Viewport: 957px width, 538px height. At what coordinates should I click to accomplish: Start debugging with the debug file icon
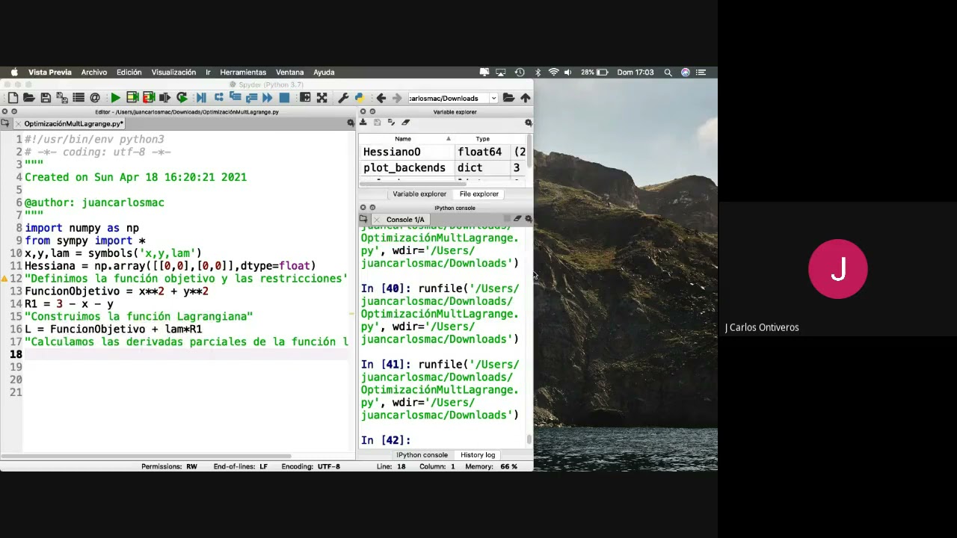point(201,98)
